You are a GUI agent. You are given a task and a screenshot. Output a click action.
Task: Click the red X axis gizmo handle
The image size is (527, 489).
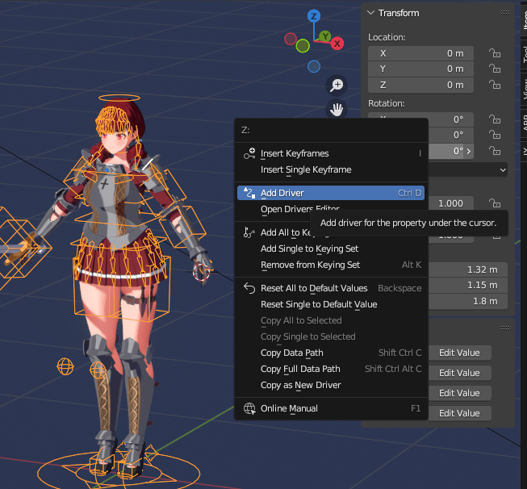[337, 43]
